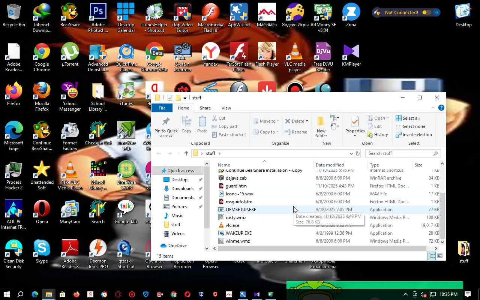Select the Opera desktop shortcut
480x300 pixels.
42,213
